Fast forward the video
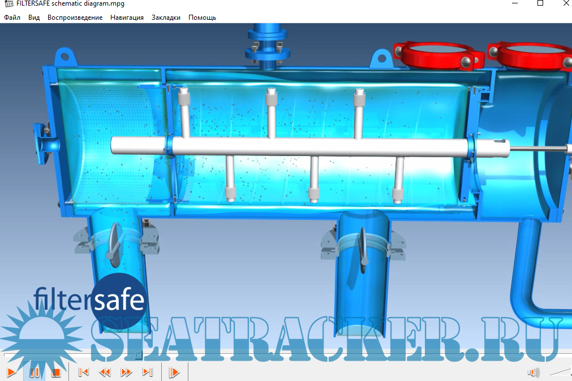This screenshot has height=381, width=572. click(126, 373)
